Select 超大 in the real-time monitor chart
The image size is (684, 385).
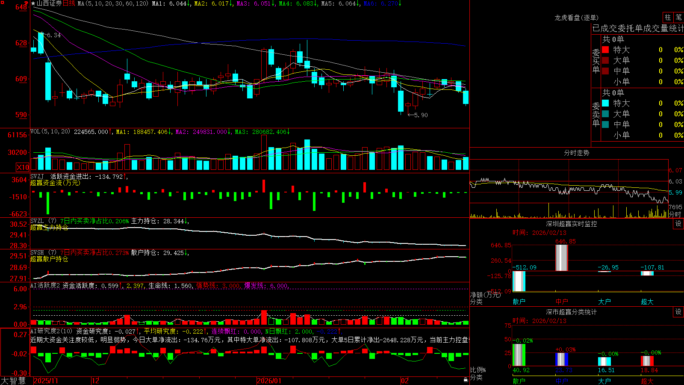[x=647, y=302]
